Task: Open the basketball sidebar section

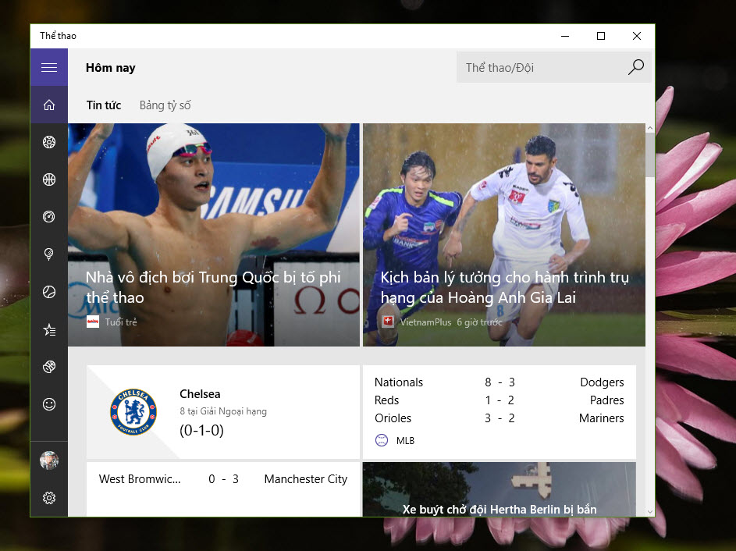Action: pos(49,180)
